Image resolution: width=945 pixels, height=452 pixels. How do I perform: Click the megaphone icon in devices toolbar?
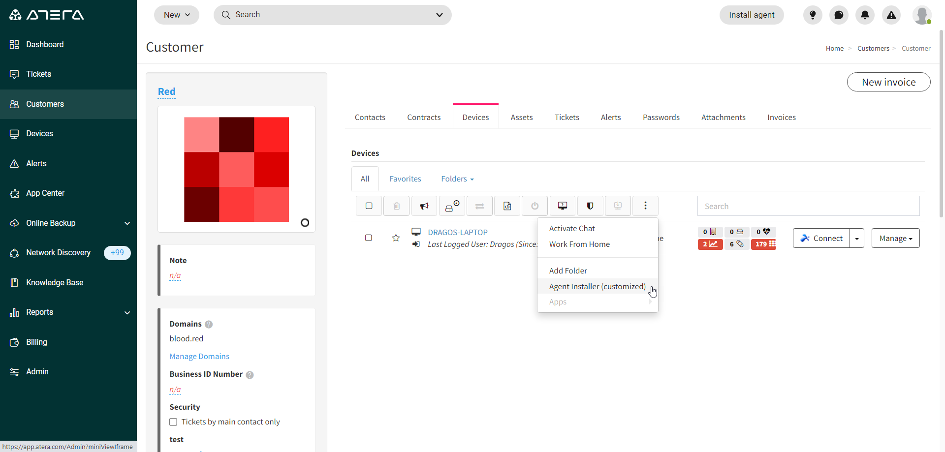click(x=424, y=206)
